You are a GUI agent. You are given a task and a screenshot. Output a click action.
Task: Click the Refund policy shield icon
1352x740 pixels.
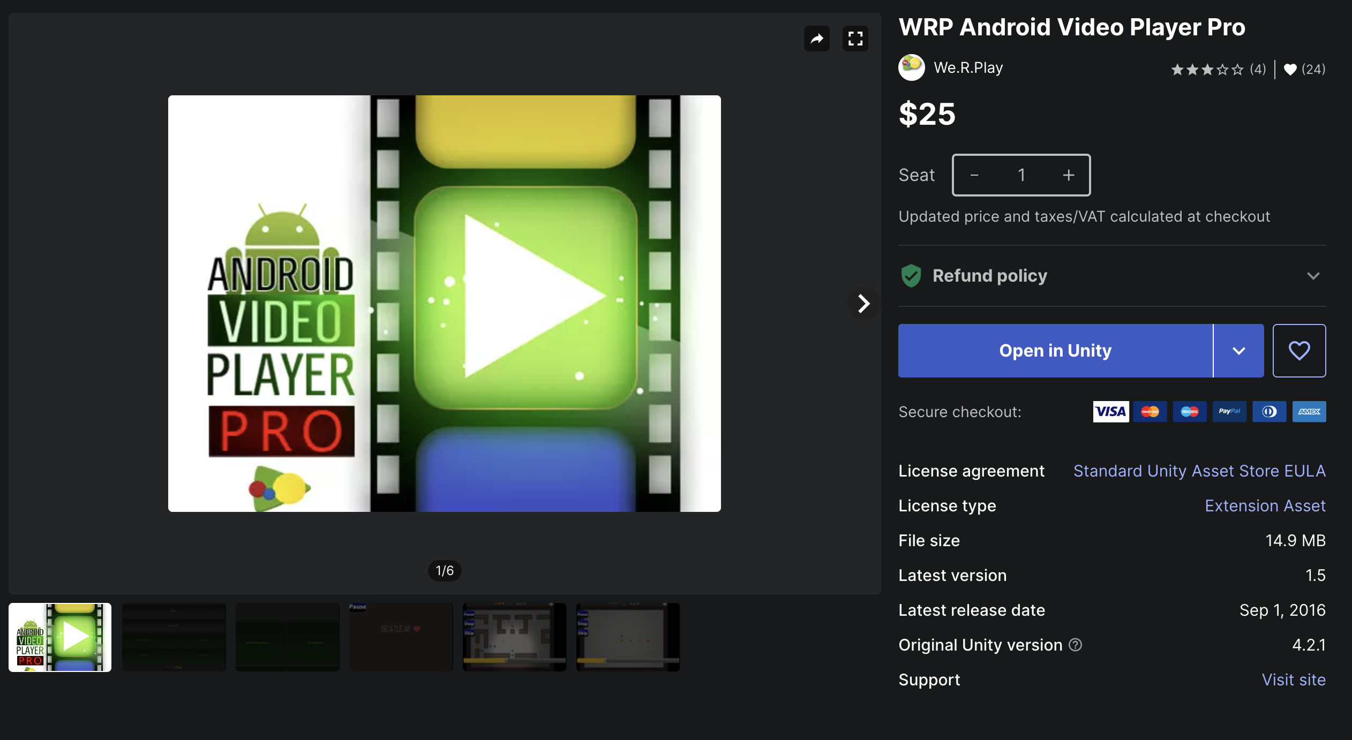point(911,276)
